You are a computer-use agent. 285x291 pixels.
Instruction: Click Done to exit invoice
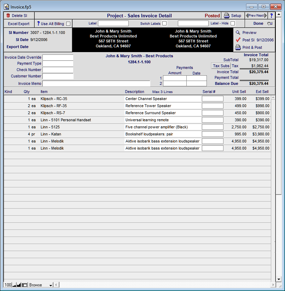coord(258,24)
